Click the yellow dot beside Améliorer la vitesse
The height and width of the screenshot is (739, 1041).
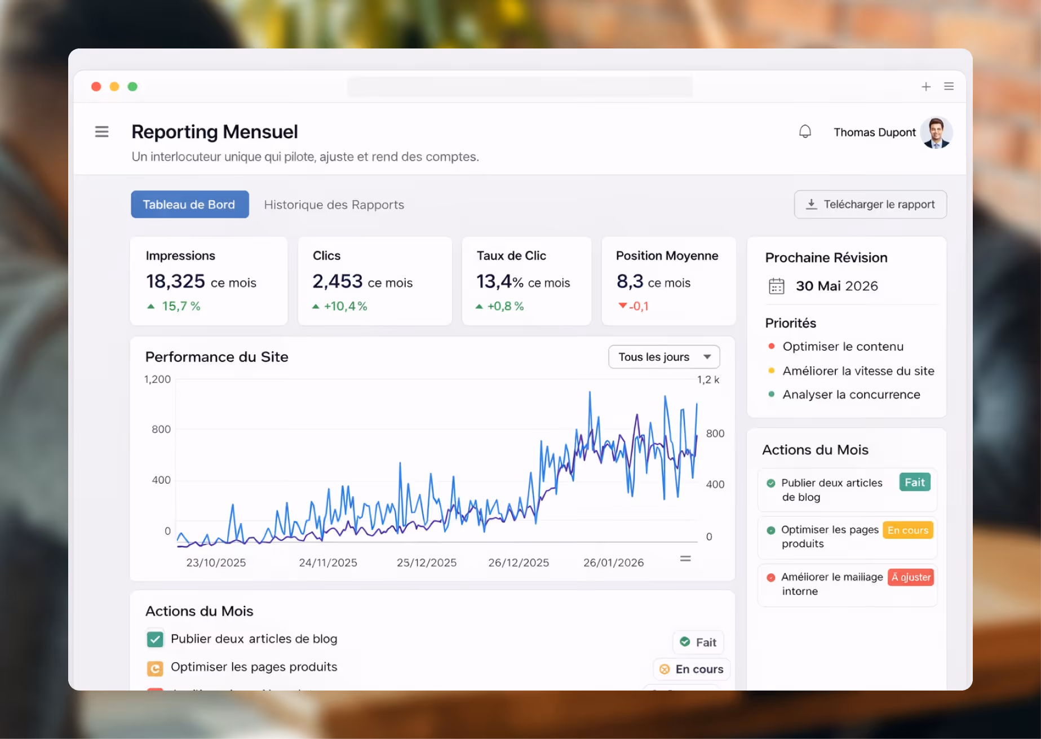click(771, 370)
